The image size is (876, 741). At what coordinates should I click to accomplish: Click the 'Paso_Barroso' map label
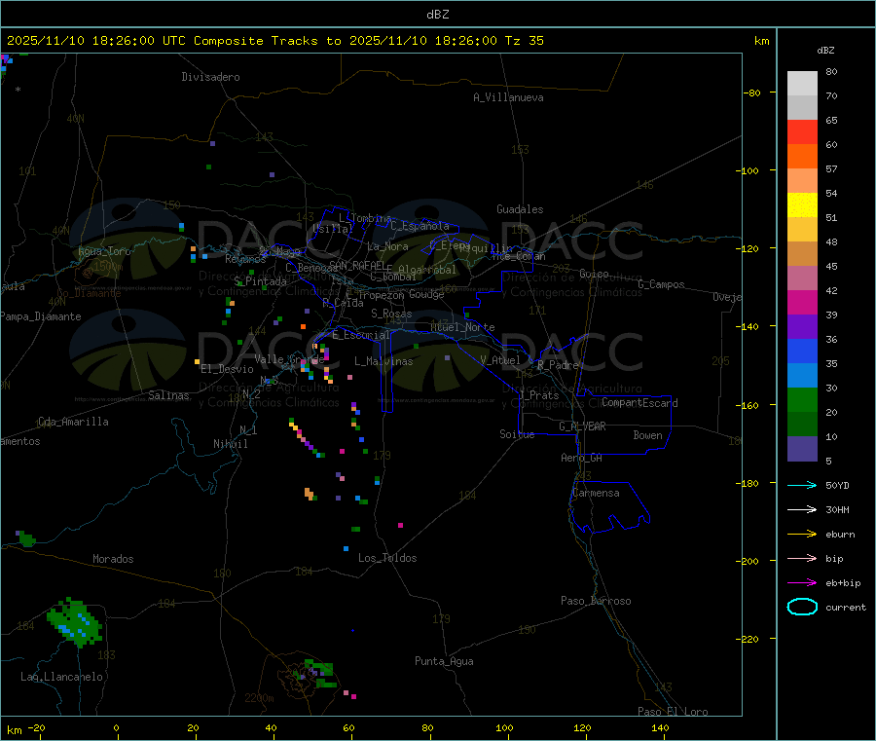(x=596, y=601)
